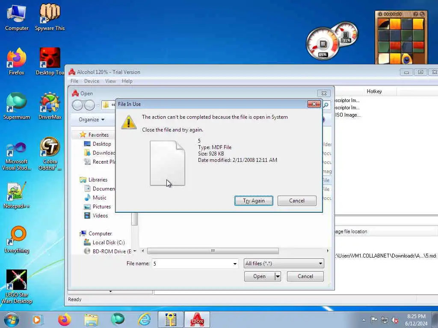Click the Action Center flag tray icon
This screenshot has height=328, width=438.
374,320
